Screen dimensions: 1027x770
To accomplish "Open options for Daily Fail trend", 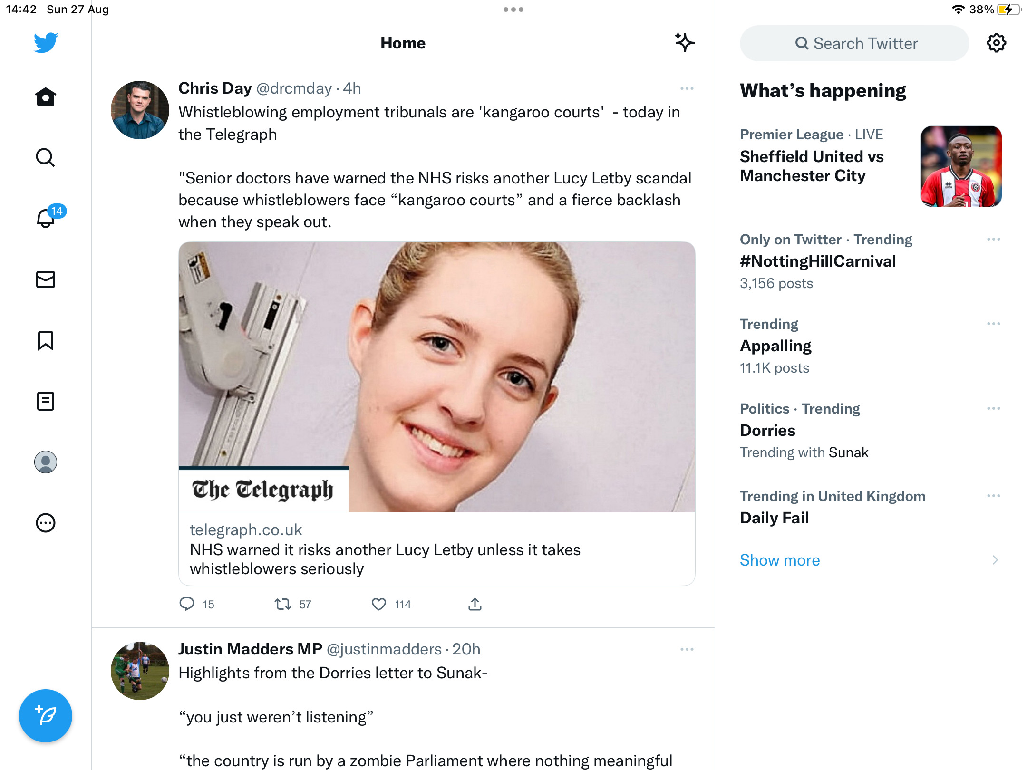I will (994, 496).
